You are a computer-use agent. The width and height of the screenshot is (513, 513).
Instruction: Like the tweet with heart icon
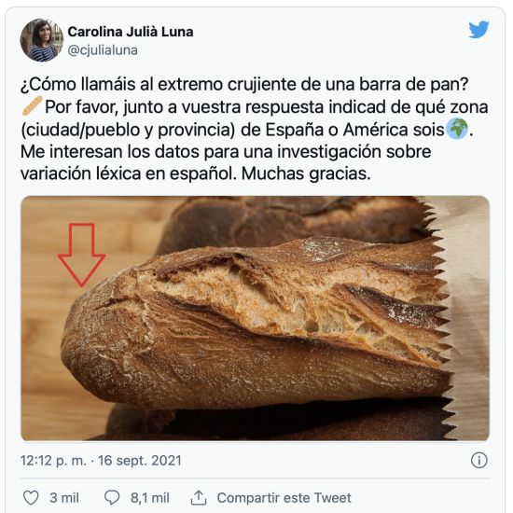(31, 498)
